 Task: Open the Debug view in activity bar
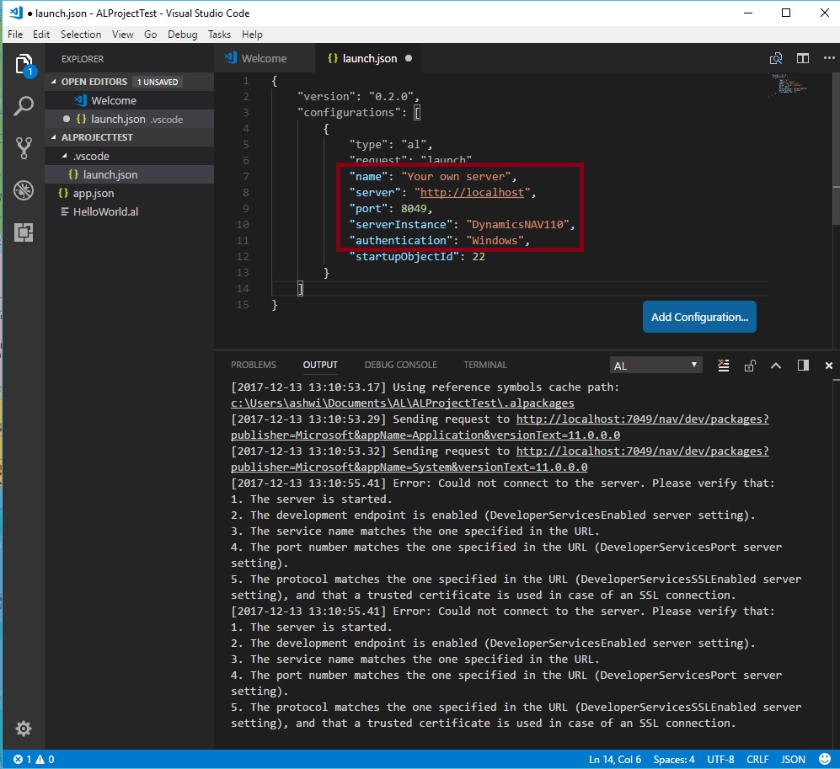click(24, 190)
